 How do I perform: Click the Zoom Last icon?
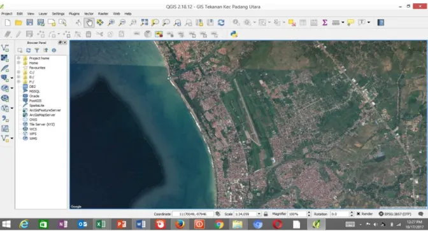click(x=177, y=23)
